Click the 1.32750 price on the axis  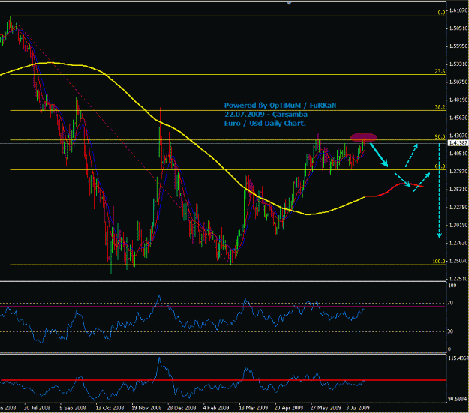pos(458,207)
